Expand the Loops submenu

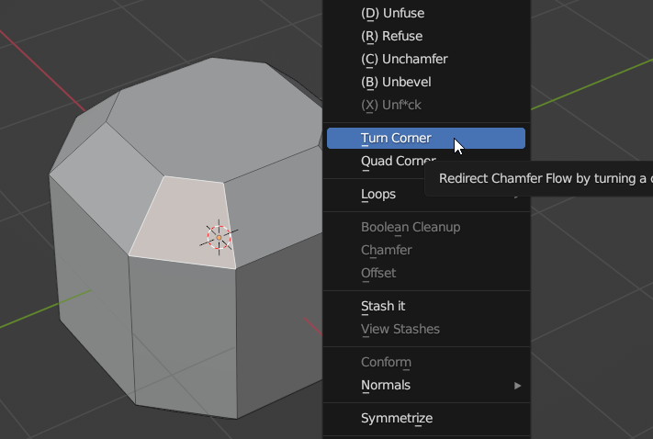click(x=378, y=194)
